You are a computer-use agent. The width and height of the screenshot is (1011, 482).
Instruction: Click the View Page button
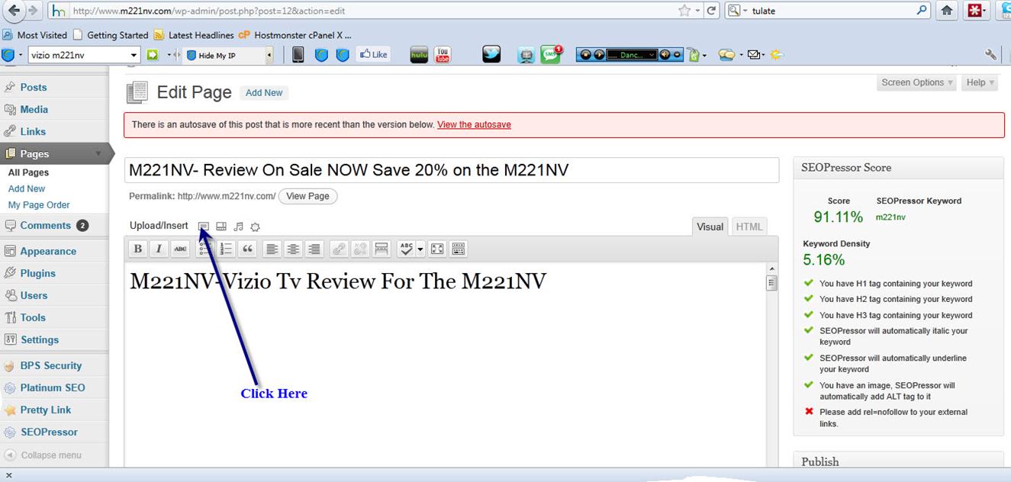point(307,196)
